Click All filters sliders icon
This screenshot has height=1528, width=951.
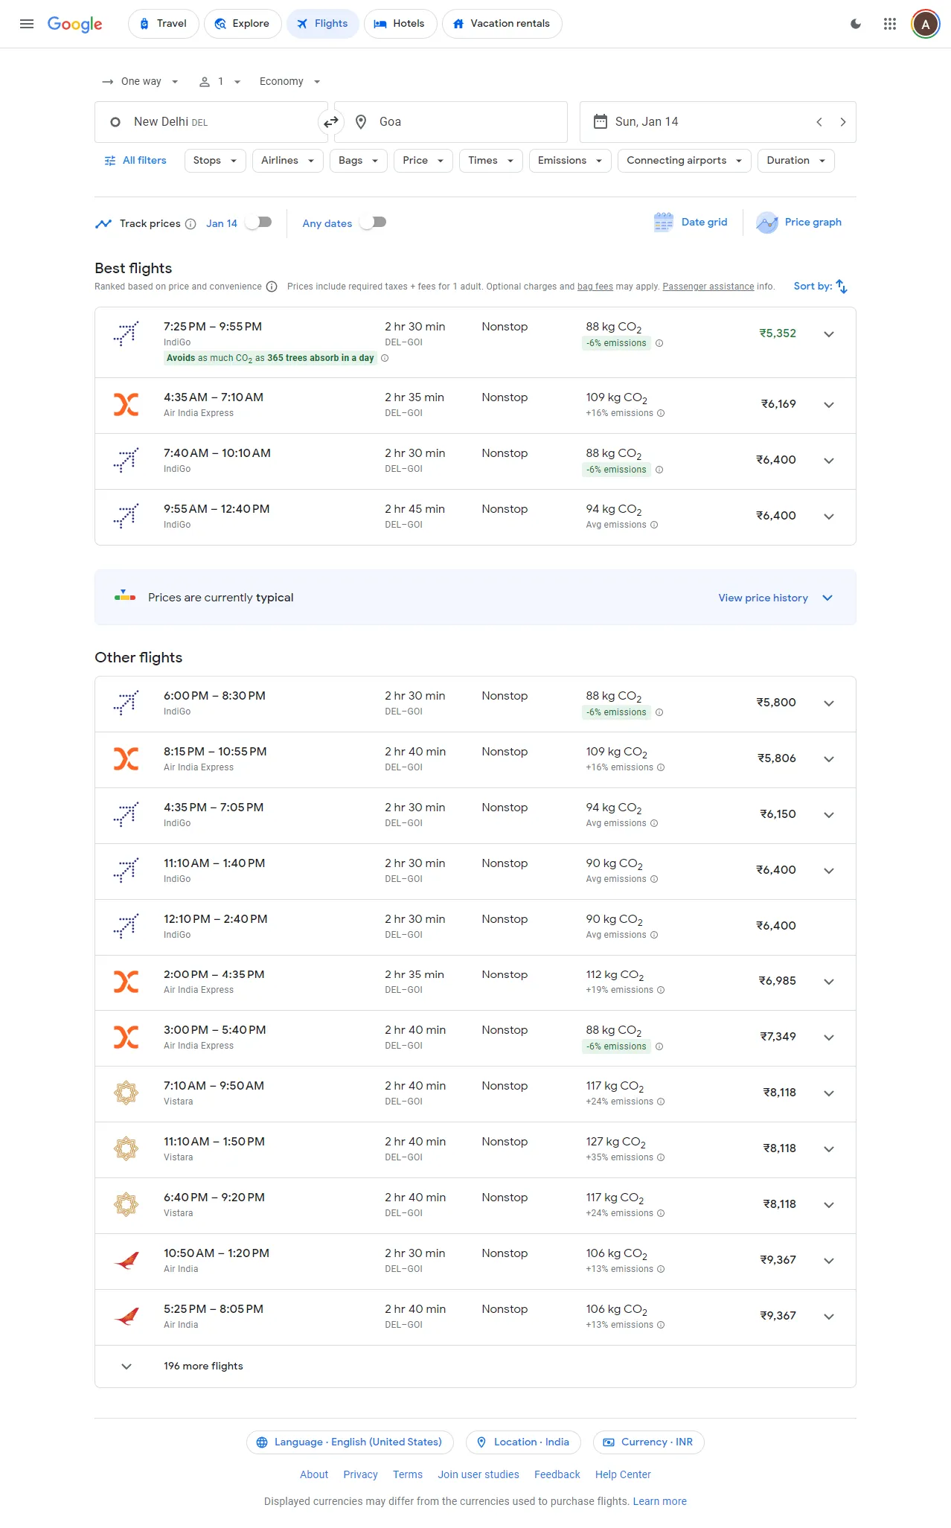pos(110,161)
